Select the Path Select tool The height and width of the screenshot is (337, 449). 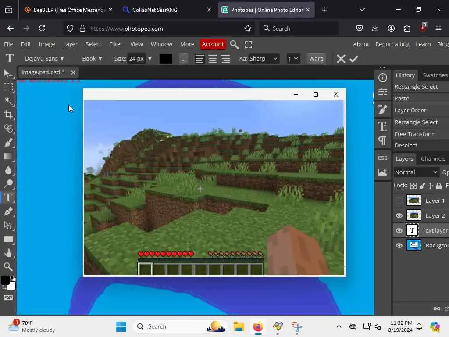(x=8, y=225)
